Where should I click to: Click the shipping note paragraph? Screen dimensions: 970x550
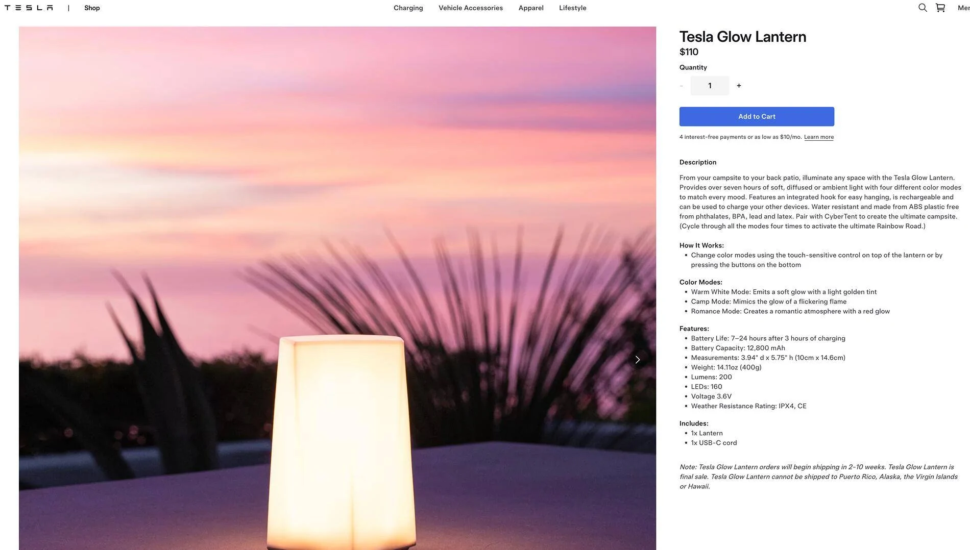click(818, 477)
